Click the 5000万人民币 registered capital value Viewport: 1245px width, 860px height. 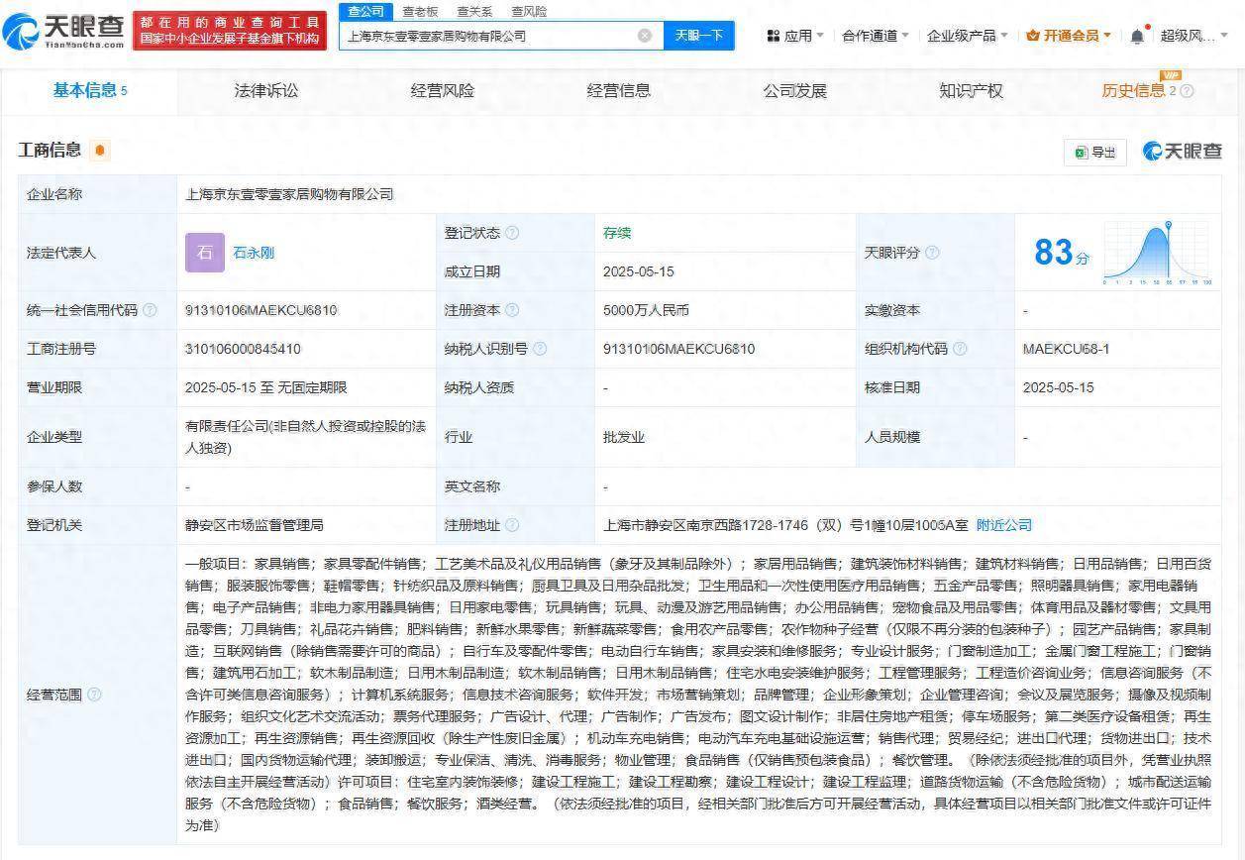(x=646, y=310)
